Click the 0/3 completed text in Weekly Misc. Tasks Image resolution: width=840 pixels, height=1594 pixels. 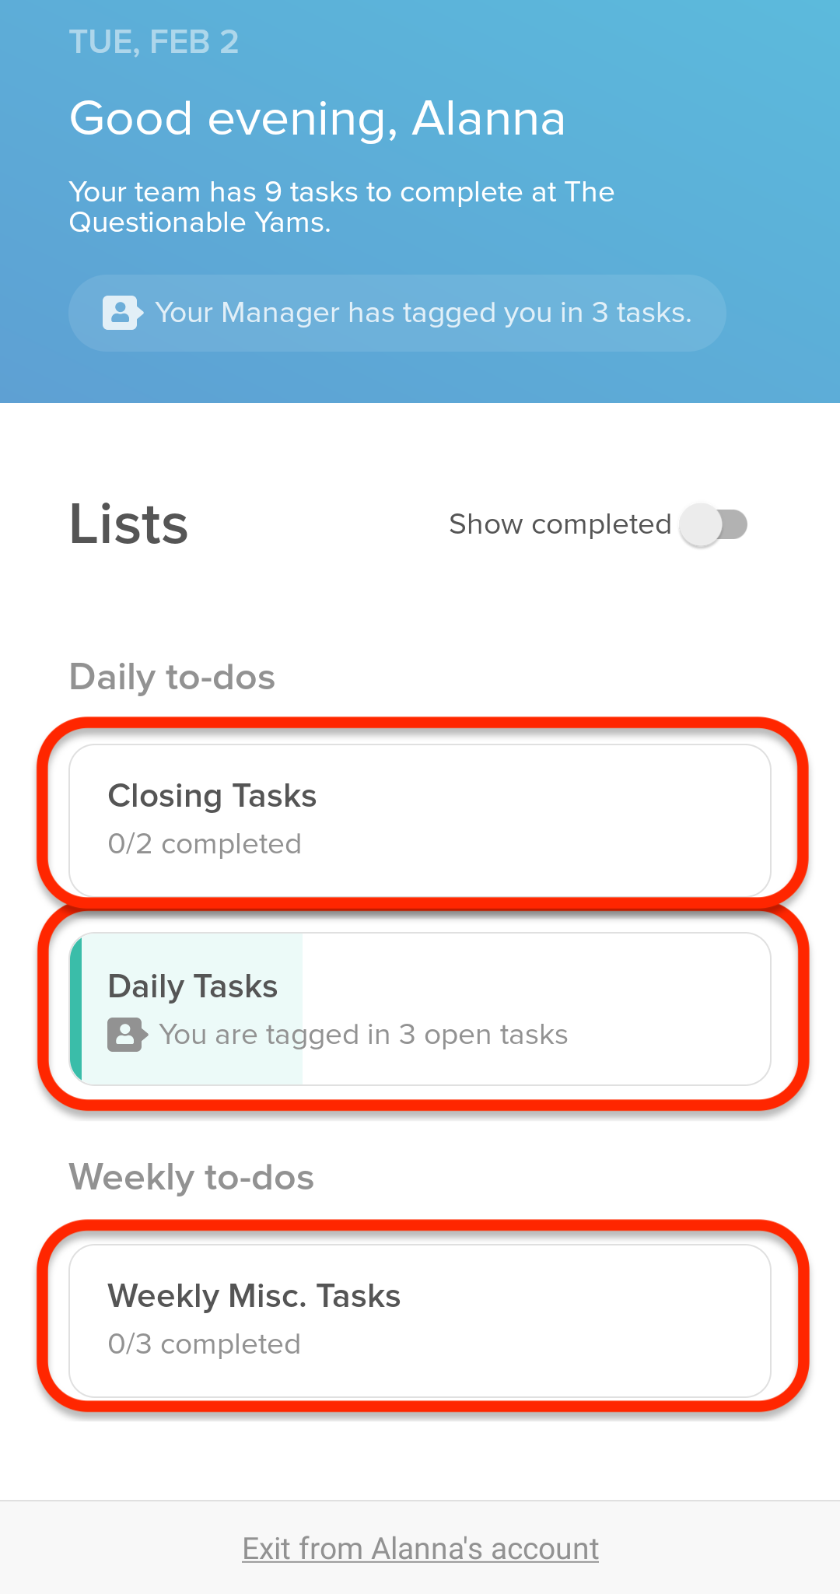click(x=205, y=1344)
